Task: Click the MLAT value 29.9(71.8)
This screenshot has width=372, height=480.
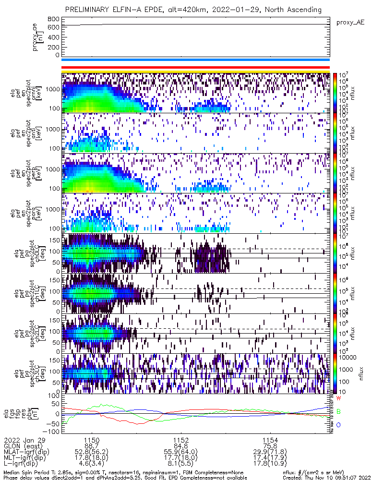Action: click(270, 452)
